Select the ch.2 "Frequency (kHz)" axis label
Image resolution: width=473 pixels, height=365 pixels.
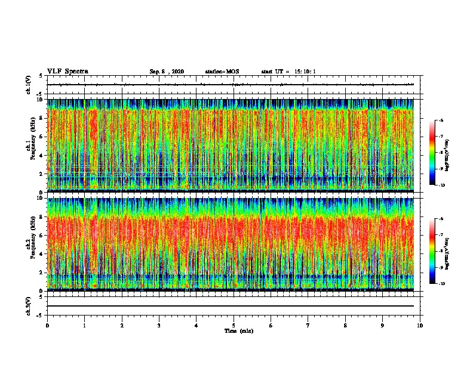[x=33, y=237]
